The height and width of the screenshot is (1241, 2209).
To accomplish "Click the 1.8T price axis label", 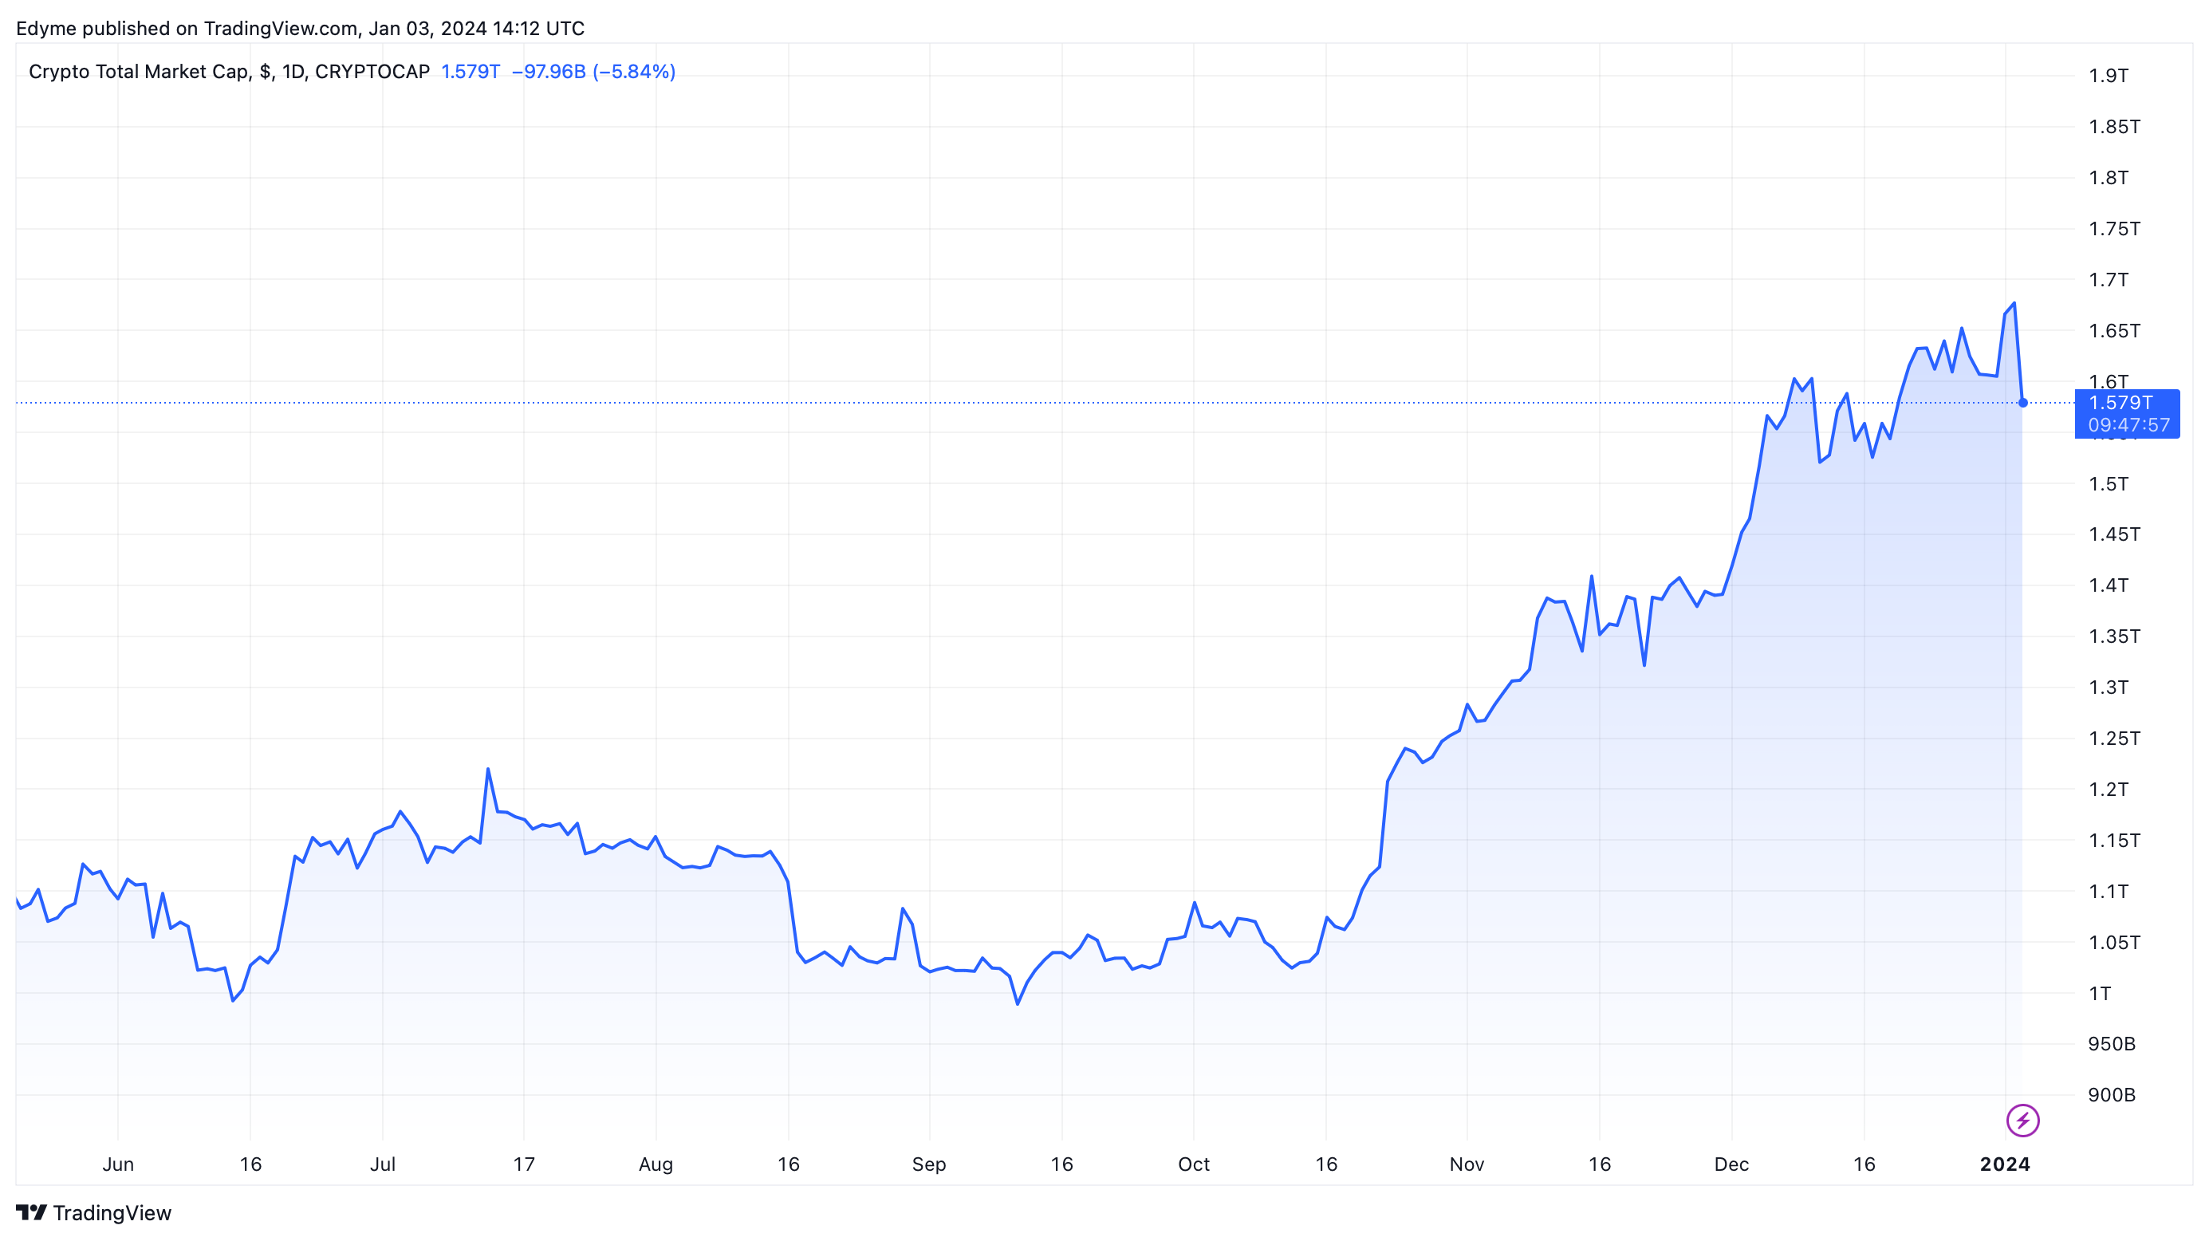I will coord(2108,178).
